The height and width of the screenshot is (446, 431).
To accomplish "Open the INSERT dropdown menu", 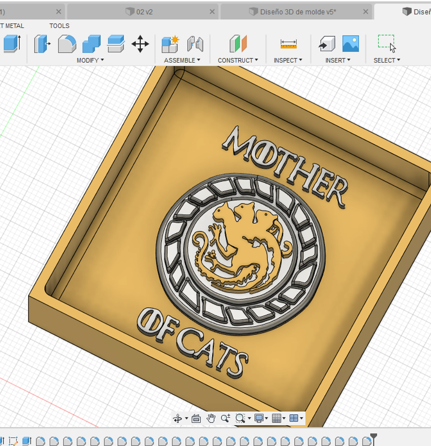I will click(338, 60).
